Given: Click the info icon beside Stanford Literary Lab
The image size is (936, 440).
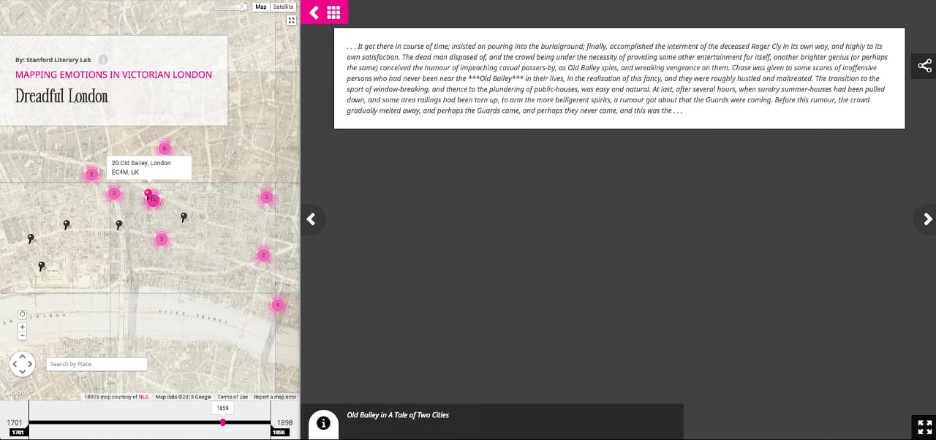Looking at the screenshot, I should [103, 60].
